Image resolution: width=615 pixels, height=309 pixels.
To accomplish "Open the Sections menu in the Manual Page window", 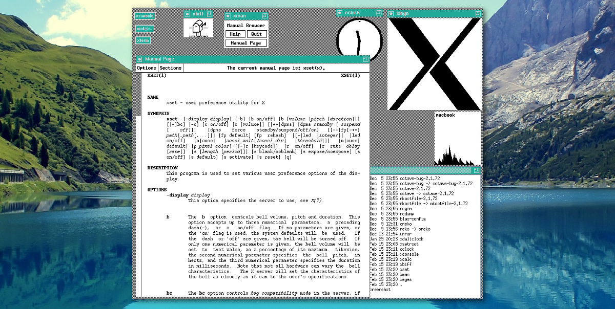I will 171,68.
